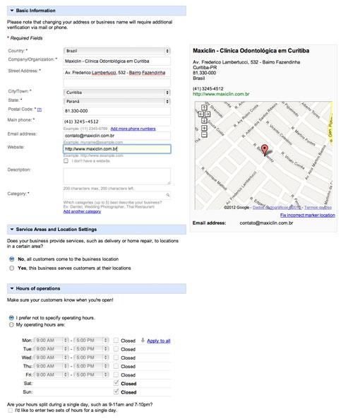Click 'Fix incorrect marker location' link
Viewport: 353px width, 419px height.
307,215
